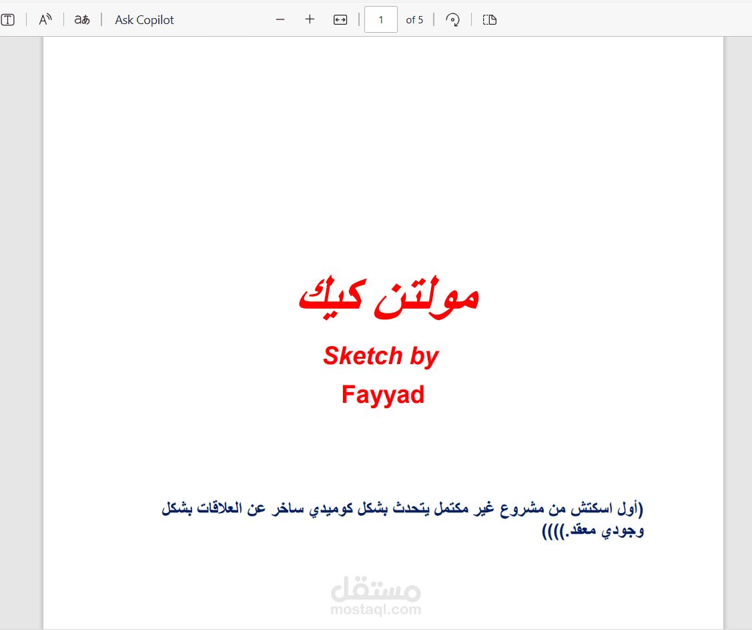This screenshot has width=752, height=630.
Task: Select the blue Arabic description paragraph
Action: (x=402, y=520)
